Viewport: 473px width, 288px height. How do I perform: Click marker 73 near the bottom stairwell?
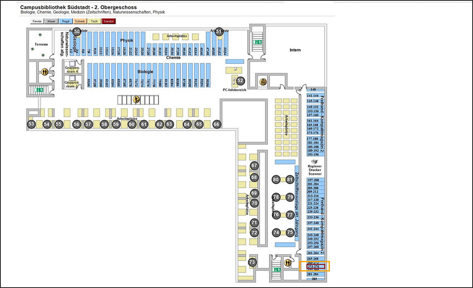click(x=252, y=262)
